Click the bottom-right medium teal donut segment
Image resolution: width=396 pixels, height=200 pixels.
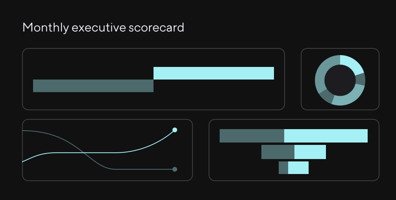(349, 98)
